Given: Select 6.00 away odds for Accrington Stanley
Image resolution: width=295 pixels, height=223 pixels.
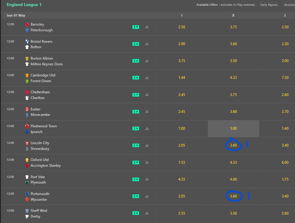Looking at the screenshot, I should tap(285, 162).
